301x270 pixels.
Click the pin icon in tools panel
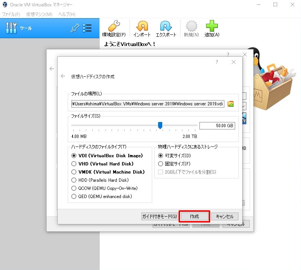(75, 28)
